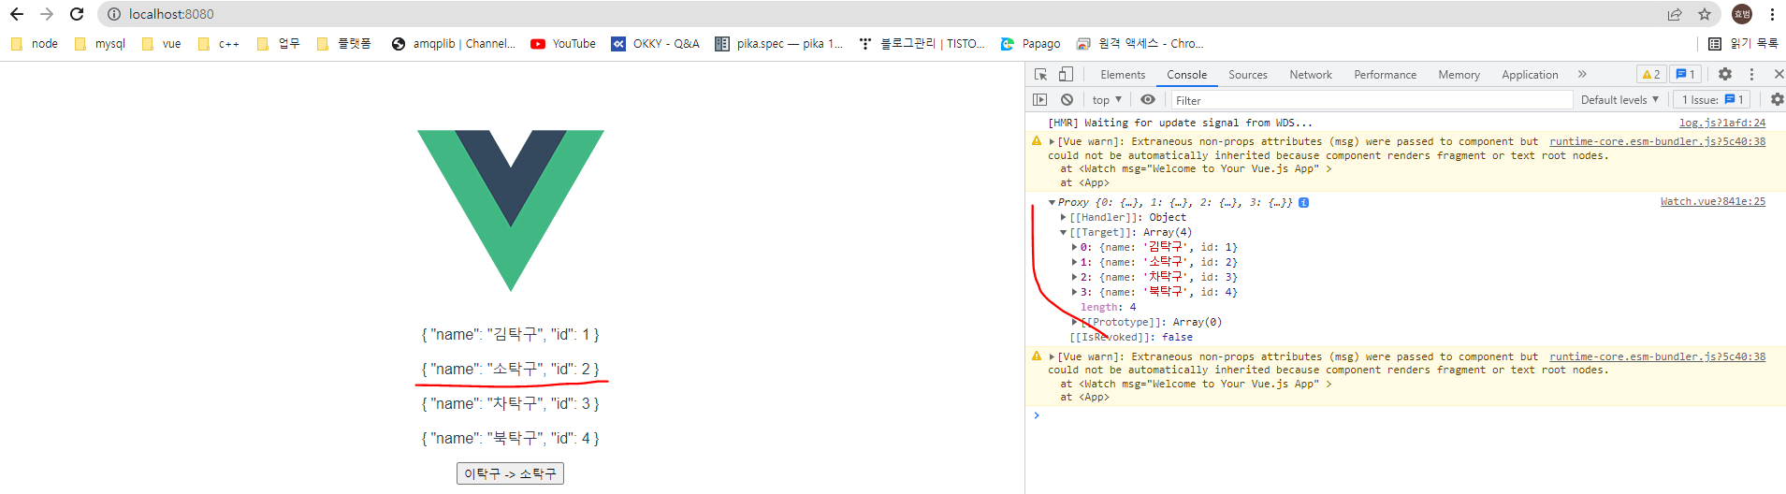
Task: Switch to the Memory tab
Action: point(1459,75)
